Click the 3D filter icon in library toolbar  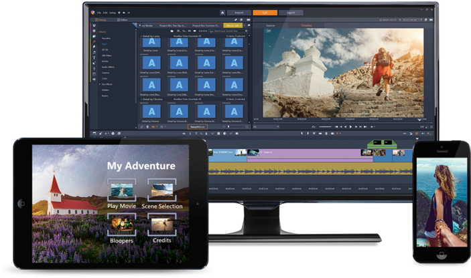coord(189,31)
